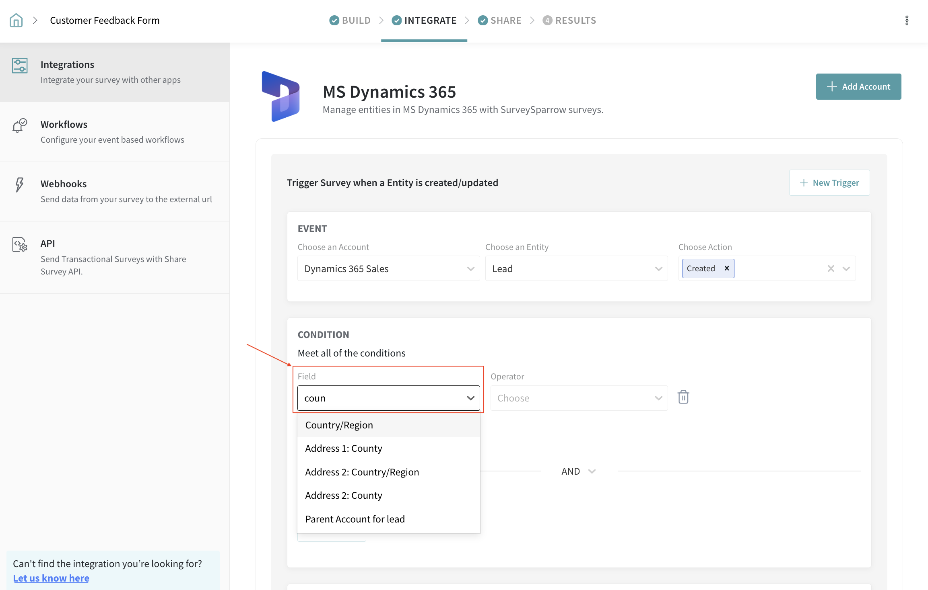Open Integrations from its sidebar icon
Viewport: 928px width, 590px height.
(x=20, y=66)
